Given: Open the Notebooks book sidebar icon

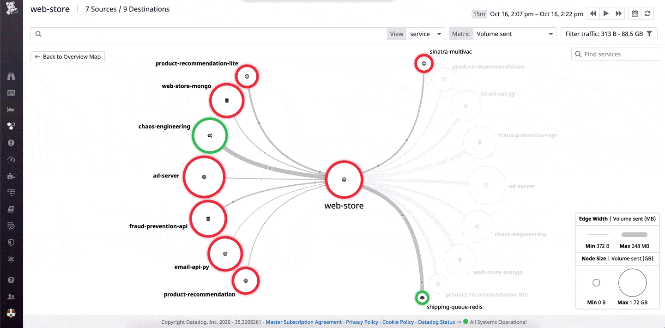Looking at the screenshot, I should 12,209.
